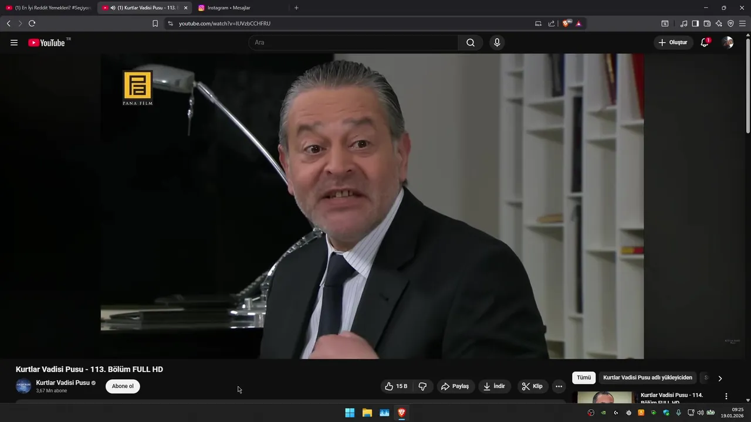Go back with browser back arrow
Screen dimensions: 751x422
tap(8, 23)
